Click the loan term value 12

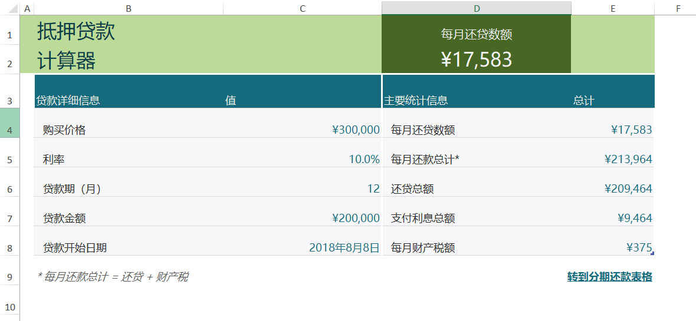pos(373,189)
